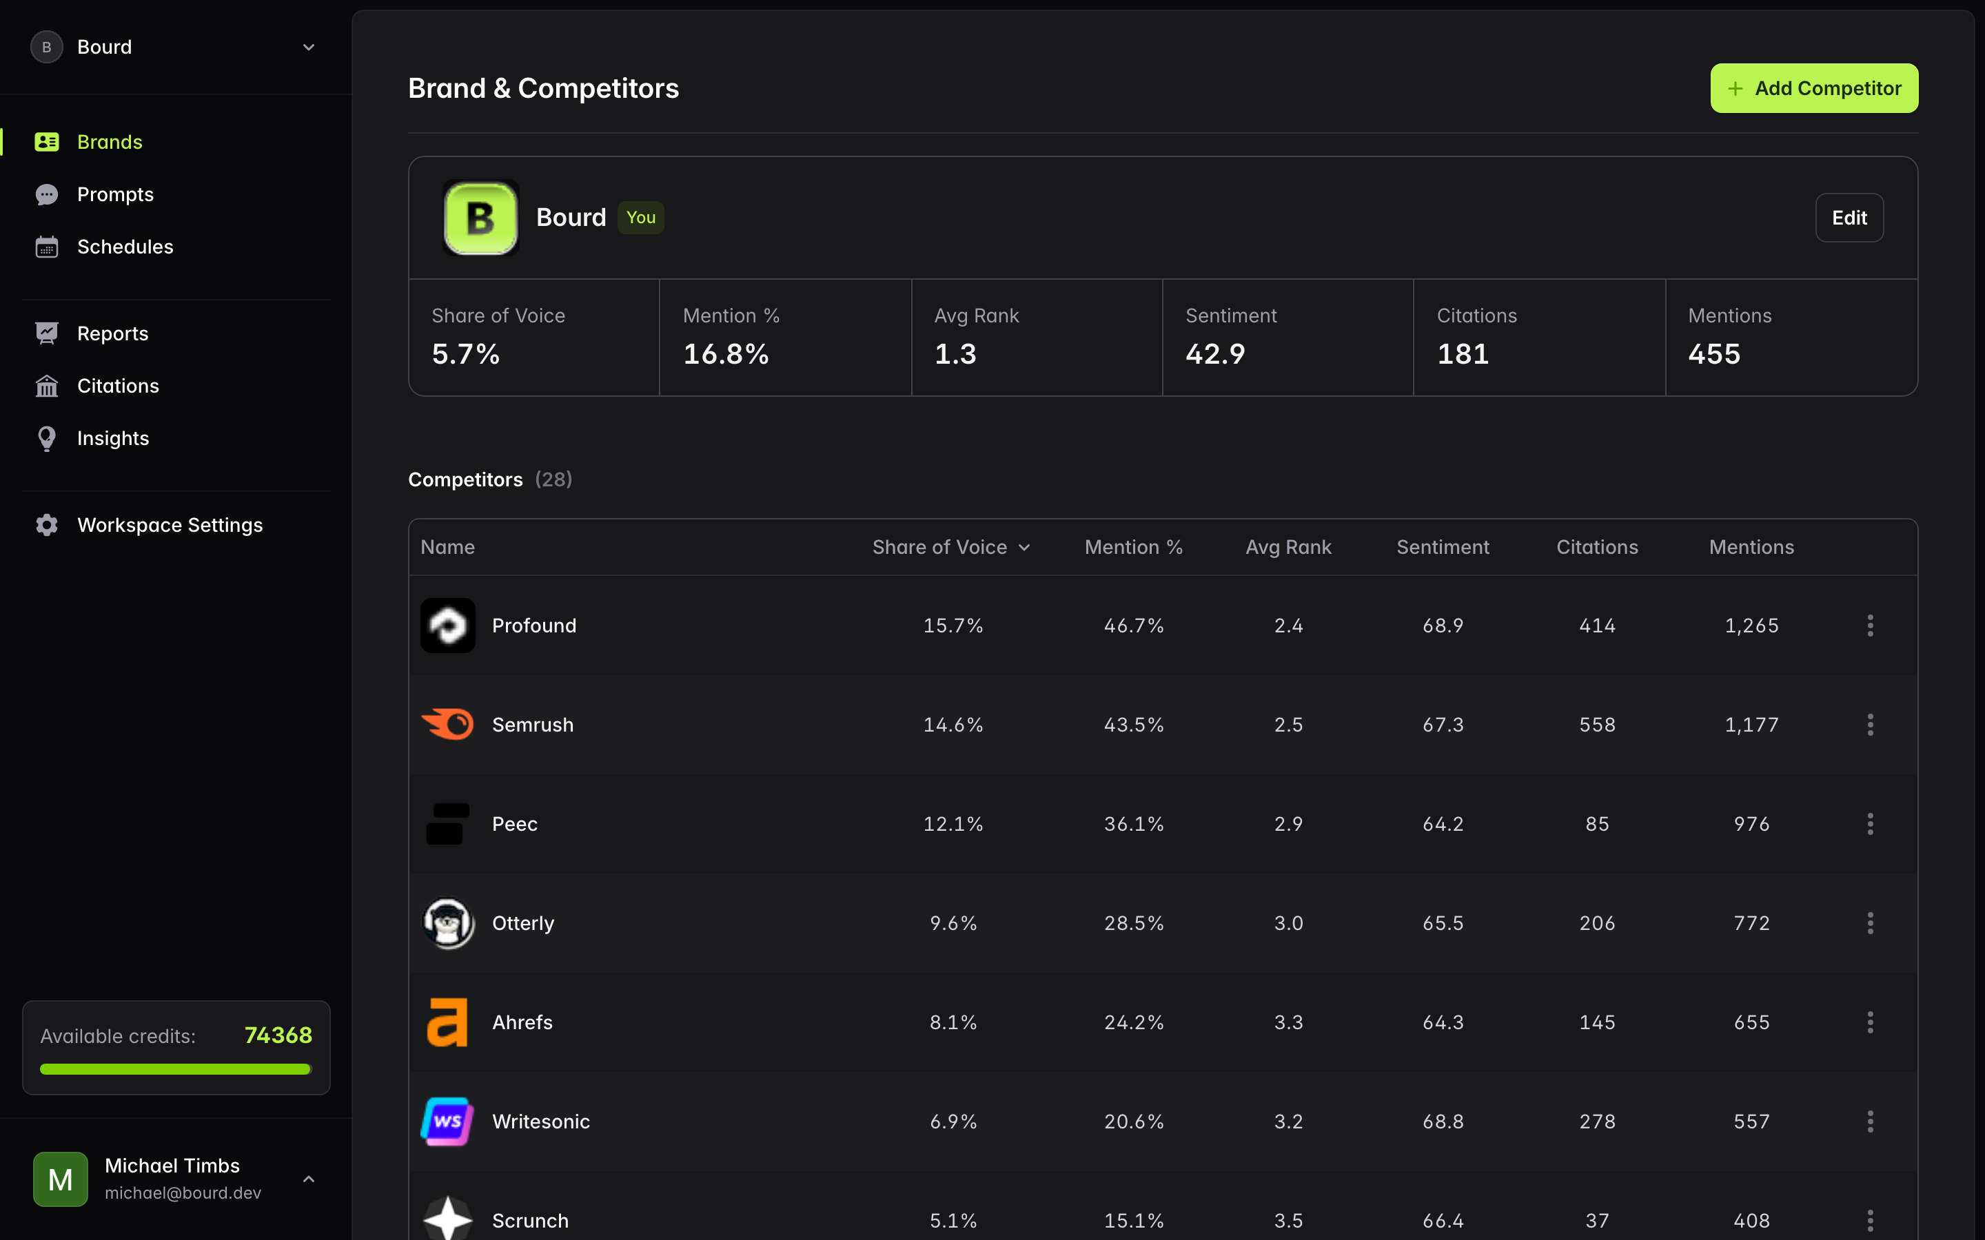Click the available credits progress bar
The image size is (1985, 1240).
coord(176,1068)
